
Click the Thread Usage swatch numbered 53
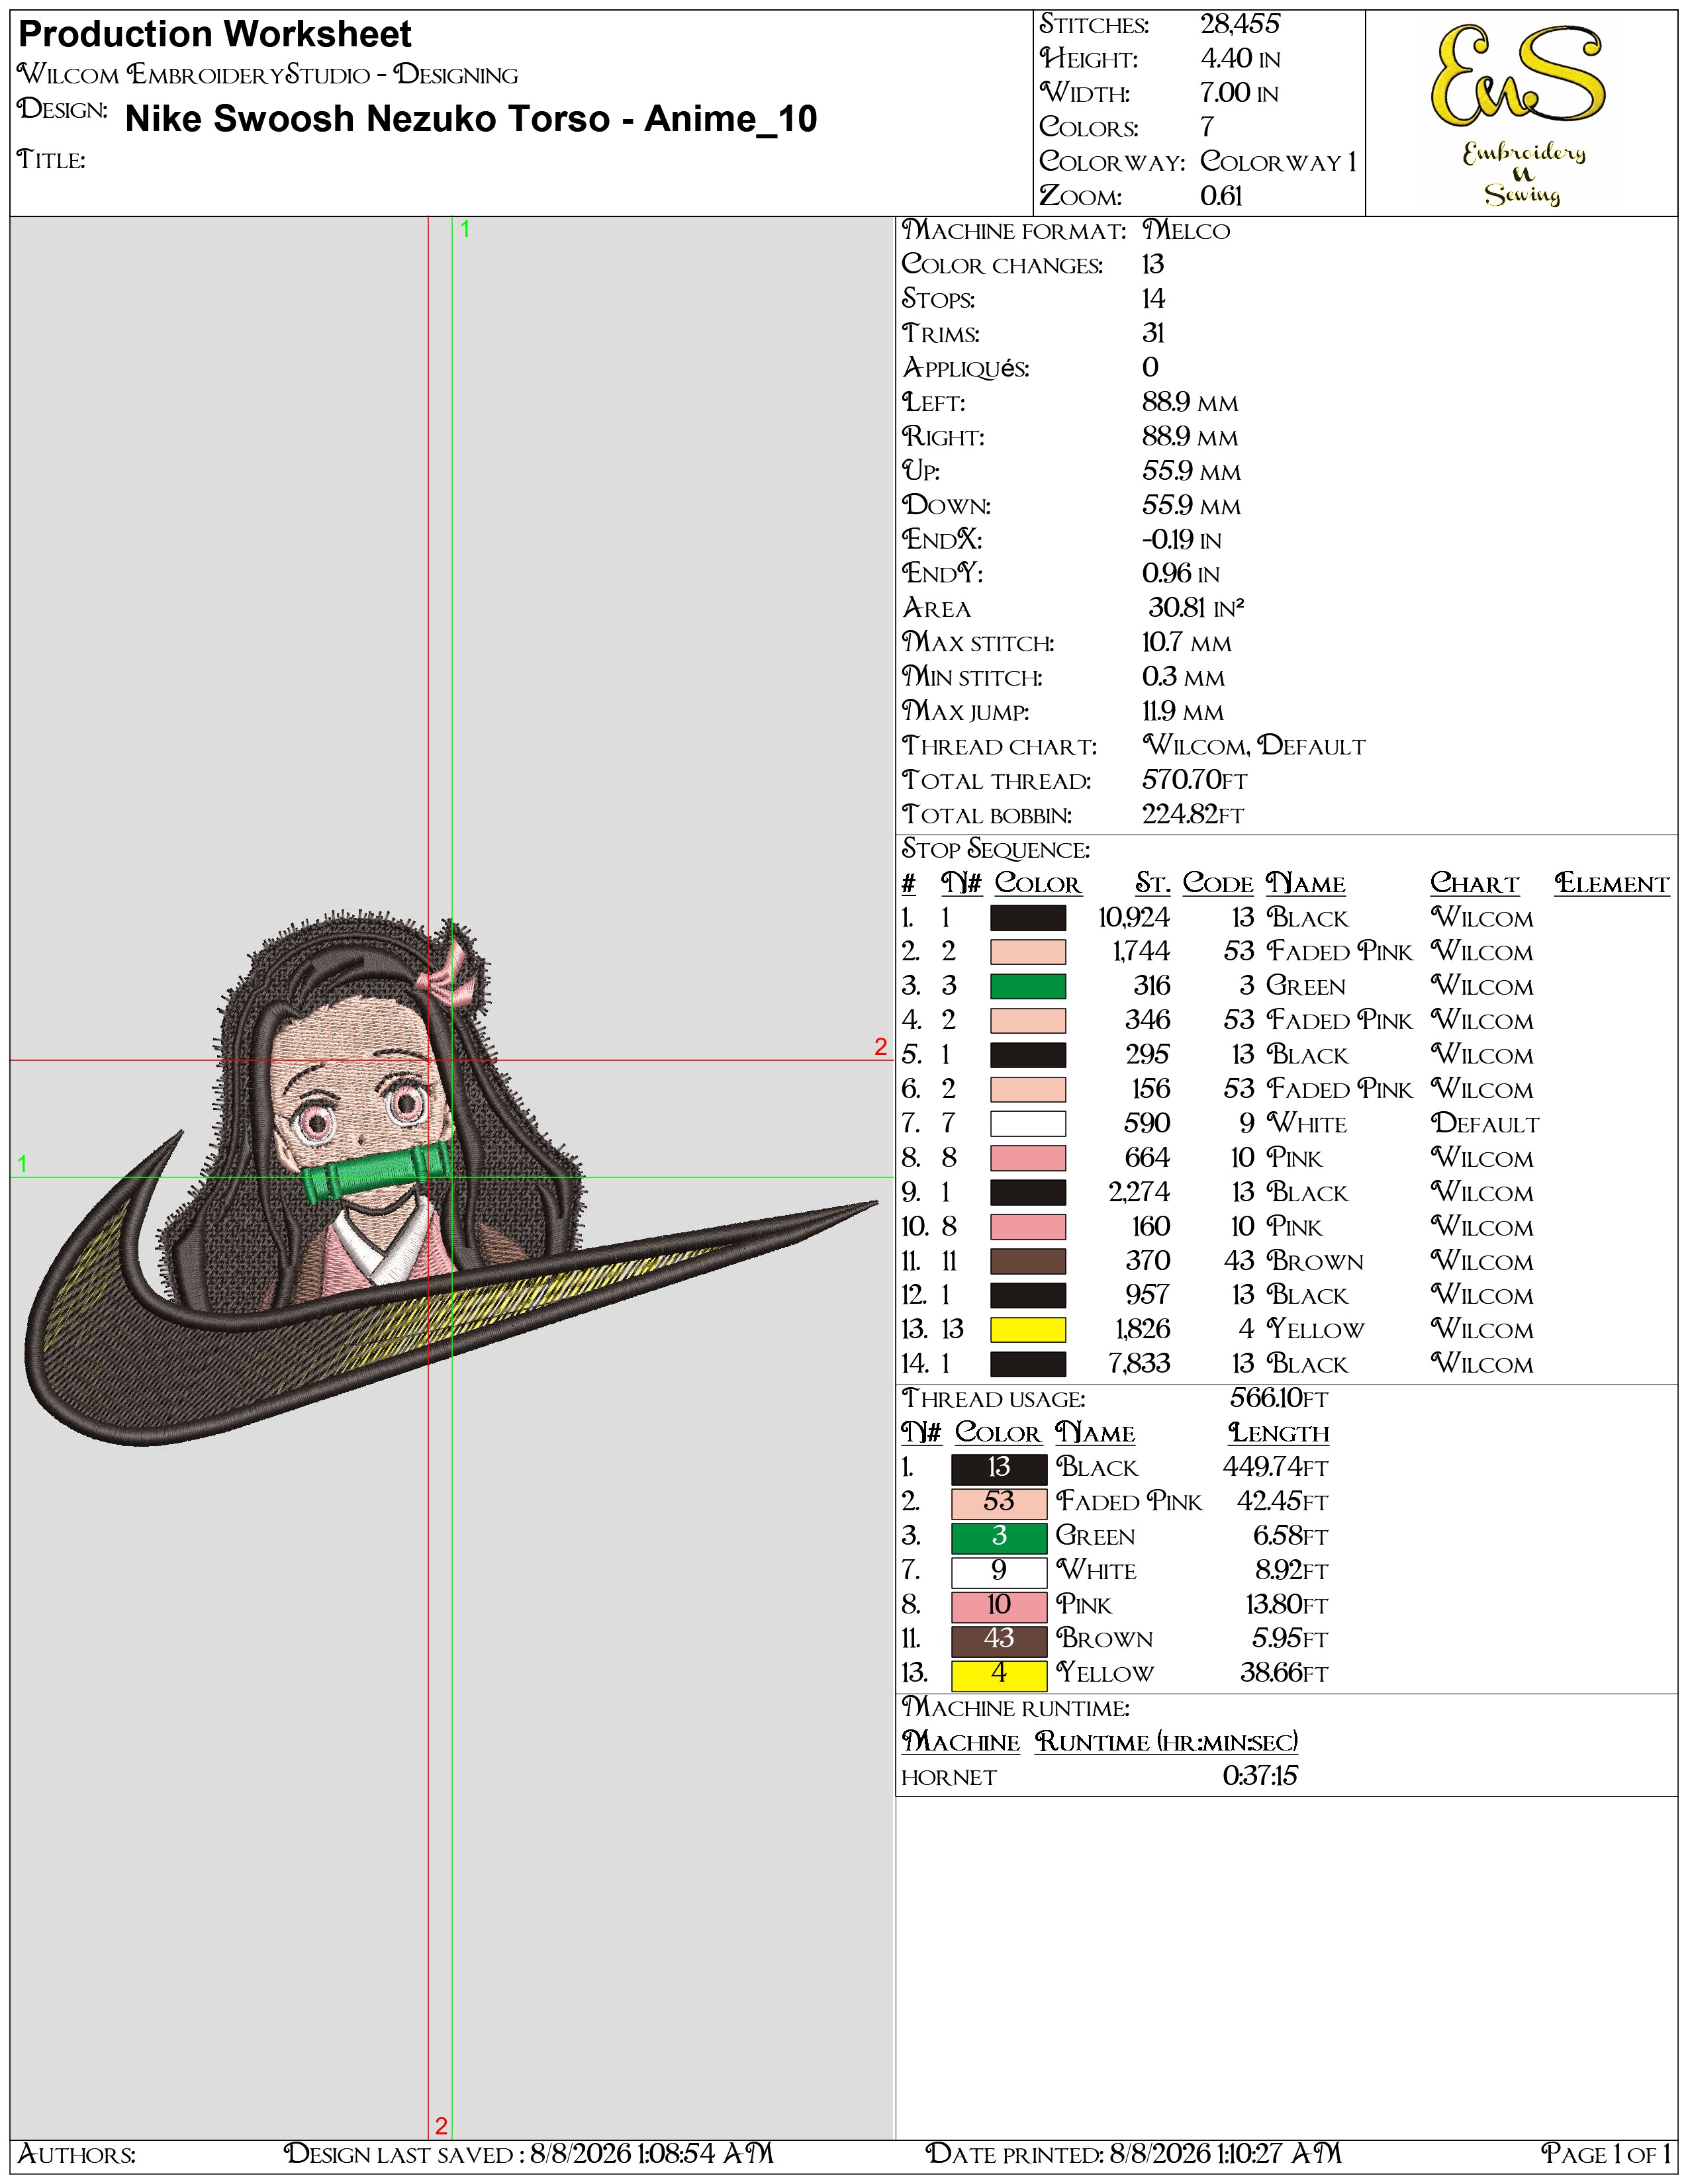click(x=999, y=1502)
